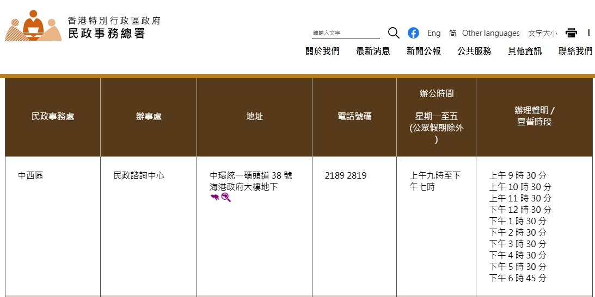Focus the 請輸入文字 search field
Screen dimensions: 595x297
pos(346,33)
